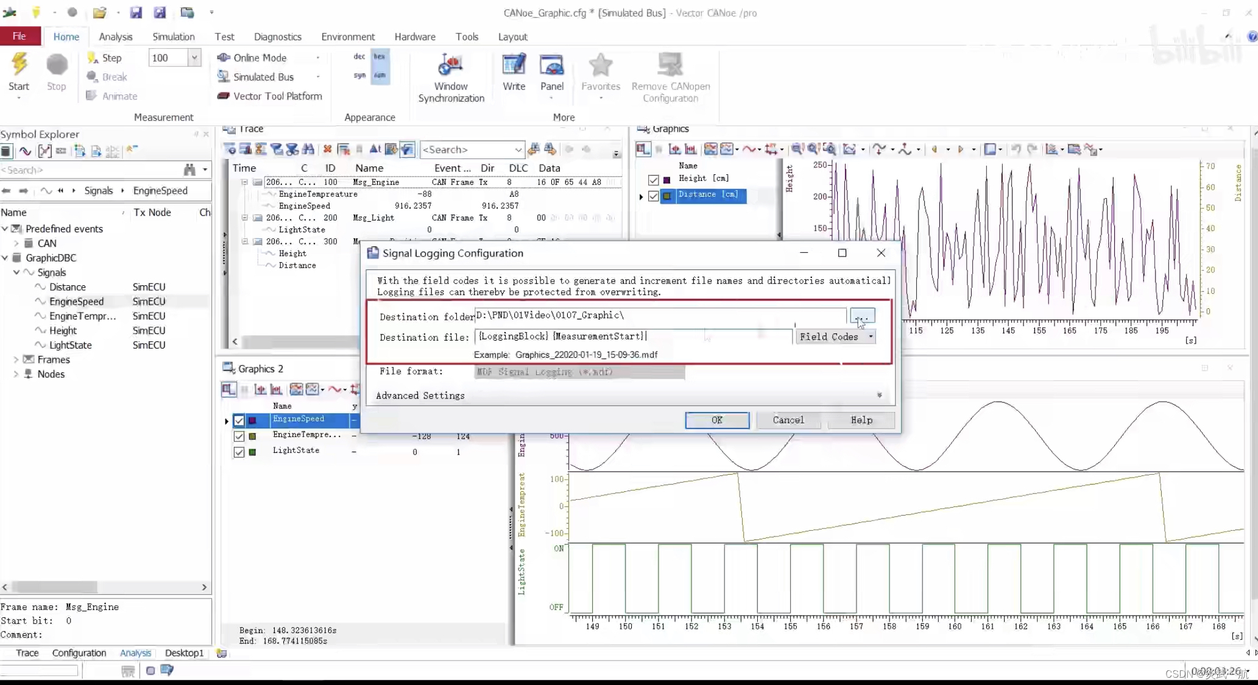1258x685 pixels.
Task: Expand the Frames tree node
Action: point(16,360)
